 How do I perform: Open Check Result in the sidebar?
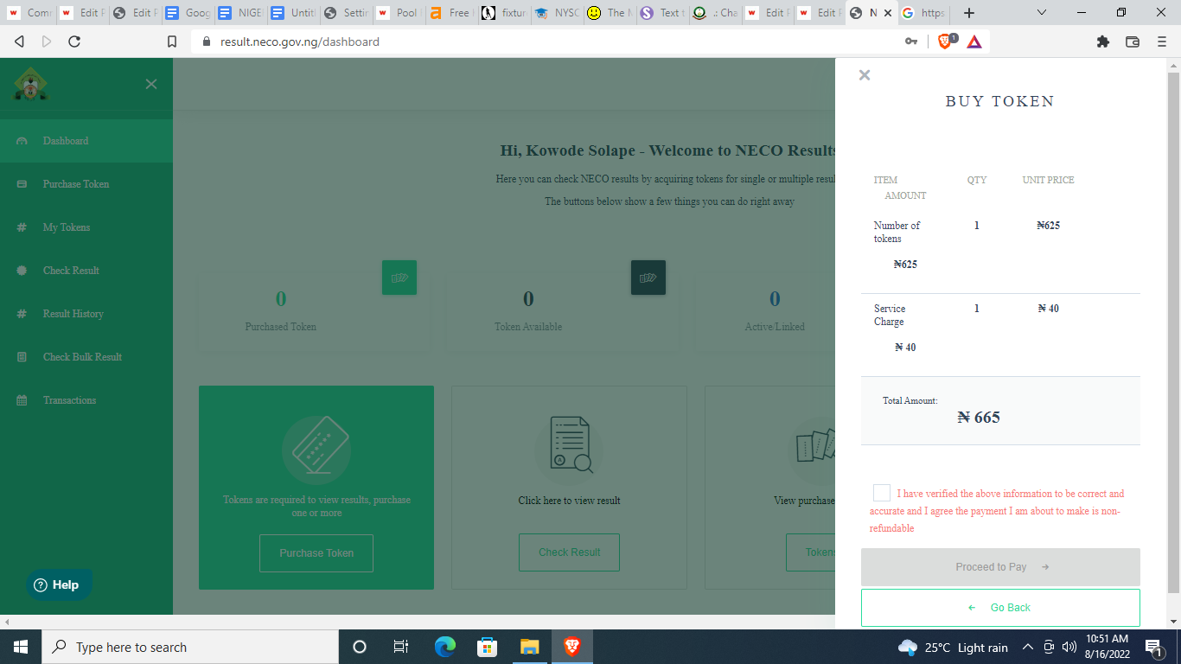point(86,271)
